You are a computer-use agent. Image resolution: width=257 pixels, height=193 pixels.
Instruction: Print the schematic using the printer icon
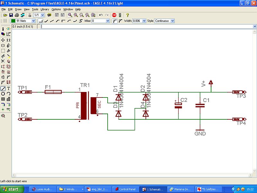17,15
